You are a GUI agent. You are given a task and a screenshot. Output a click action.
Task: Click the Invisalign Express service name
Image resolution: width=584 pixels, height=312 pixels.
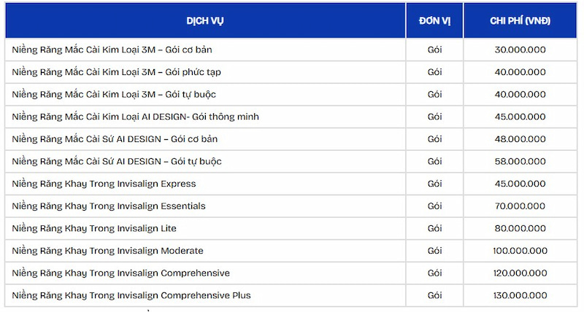[104, 184]
